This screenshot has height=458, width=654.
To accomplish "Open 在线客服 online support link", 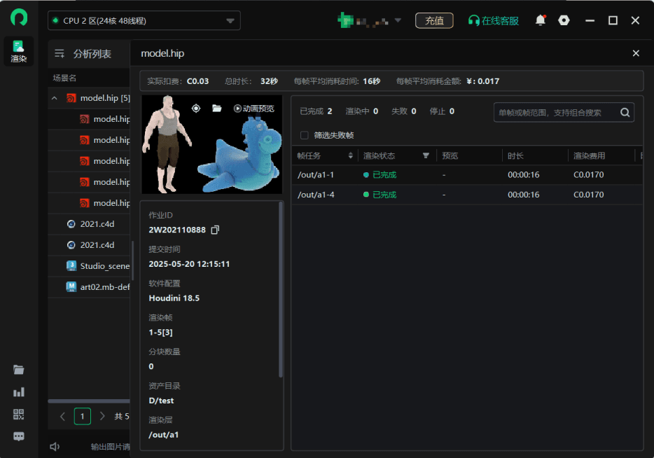I will point(494,21).
